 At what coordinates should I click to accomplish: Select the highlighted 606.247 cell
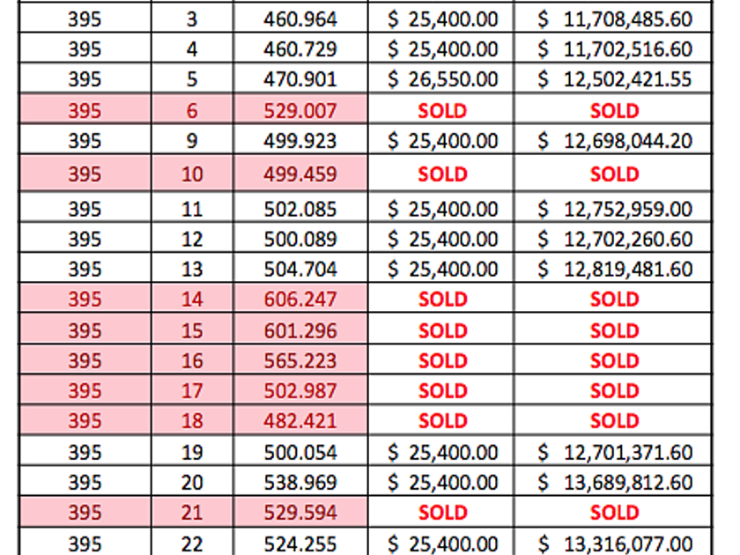tap(300, 300)
